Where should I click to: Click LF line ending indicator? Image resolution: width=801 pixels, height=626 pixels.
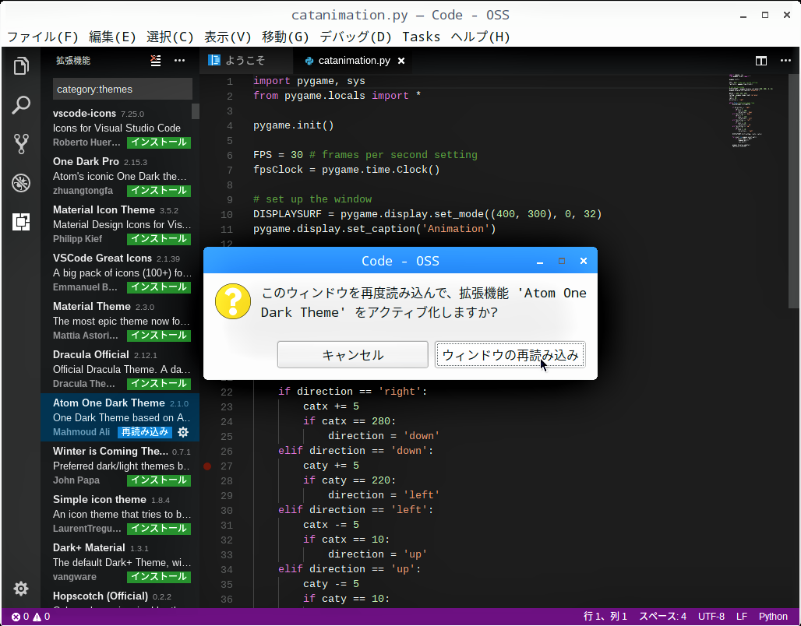click(x=742, y=617)
